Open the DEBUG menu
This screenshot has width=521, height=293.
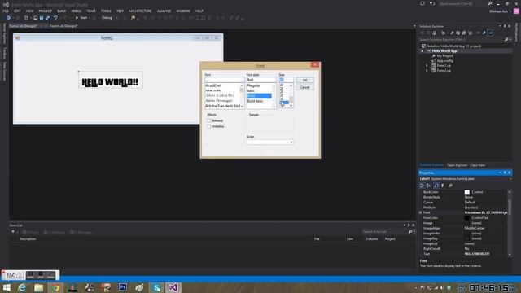77,11
